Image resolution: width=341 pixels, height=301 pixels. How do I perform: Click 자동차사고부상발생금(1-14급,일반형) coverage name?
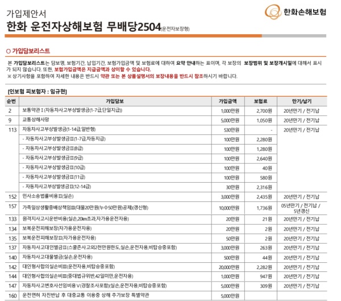click(x=59, y=129)
